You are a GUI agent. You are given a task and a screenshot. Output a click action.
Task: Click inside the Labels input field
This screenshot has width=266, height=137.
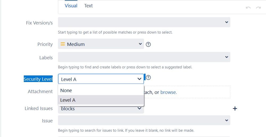point(144,57)
